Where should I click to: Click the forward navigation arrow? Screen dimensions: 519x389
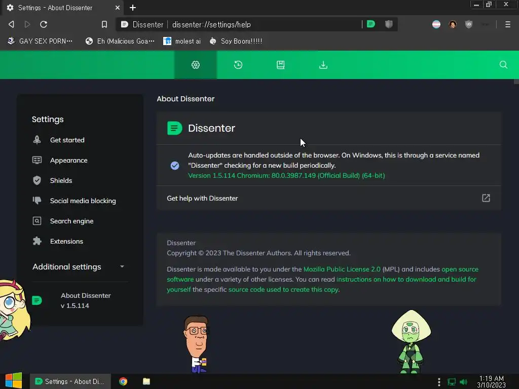pos(27,24)
